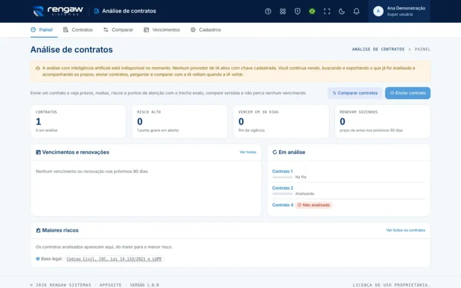Click the shield security icon

click(297, 11)
